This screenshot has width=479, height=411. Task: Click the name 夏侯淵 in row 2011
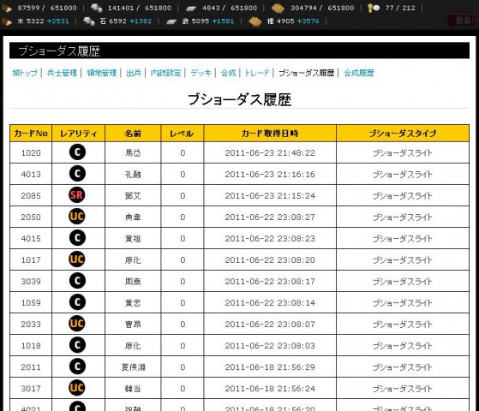[133, 367]
